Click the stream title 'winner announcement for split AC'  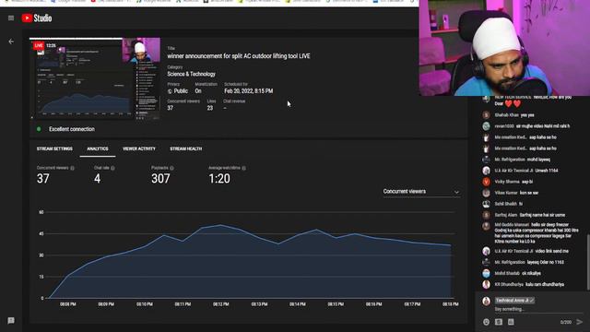point(239,56)
